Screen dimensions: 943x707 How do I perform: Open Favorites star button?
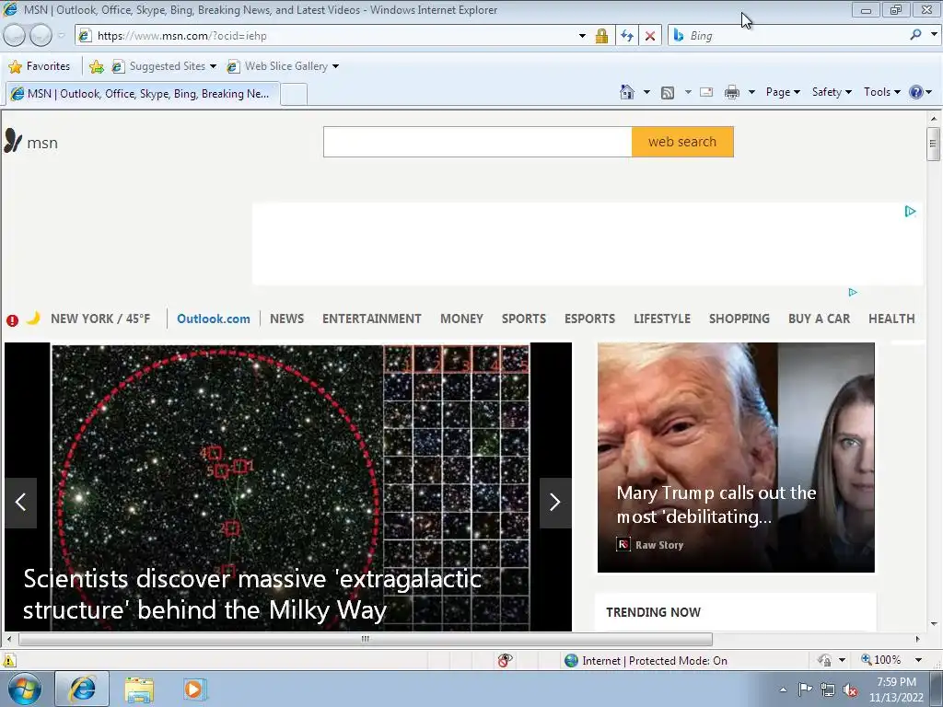tap(40, 66)
